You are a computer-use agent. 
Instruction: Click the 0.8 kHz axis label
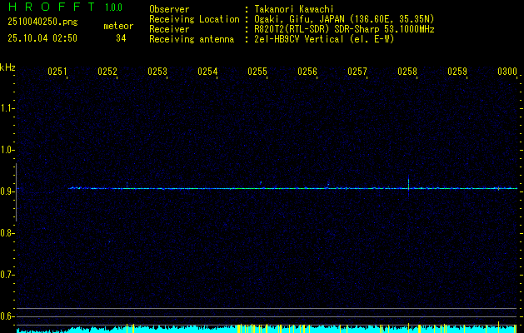coord(7,233)
